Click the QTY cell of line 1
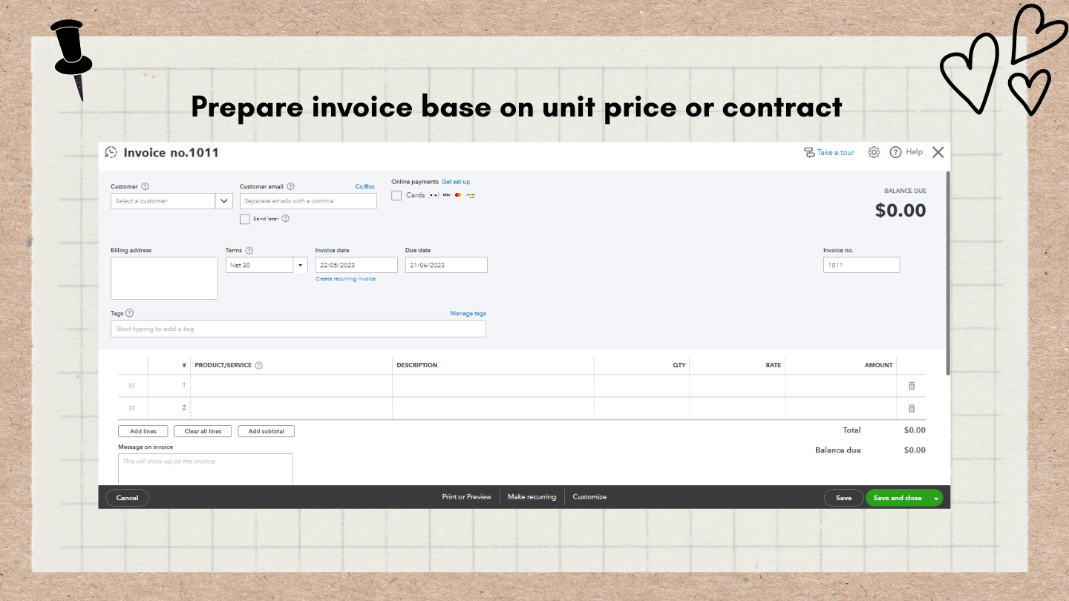Viewport: 1069px width, 601px height. coord(641,386)
